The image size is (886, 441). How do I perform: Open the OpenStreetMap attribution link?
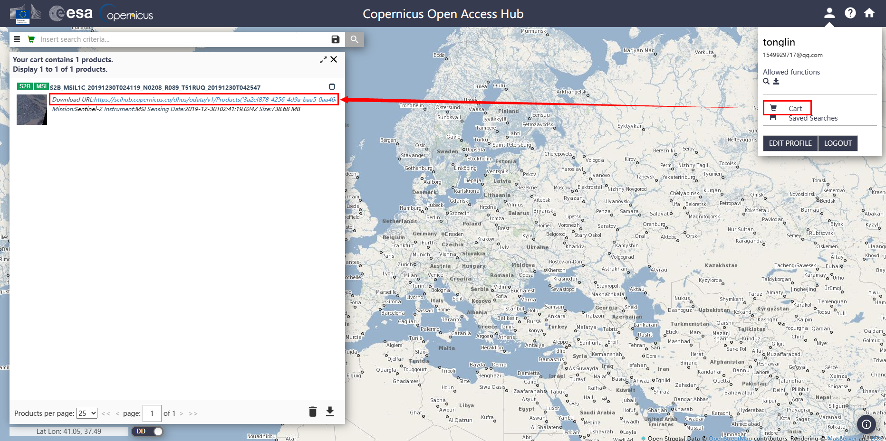click(730, 438)
